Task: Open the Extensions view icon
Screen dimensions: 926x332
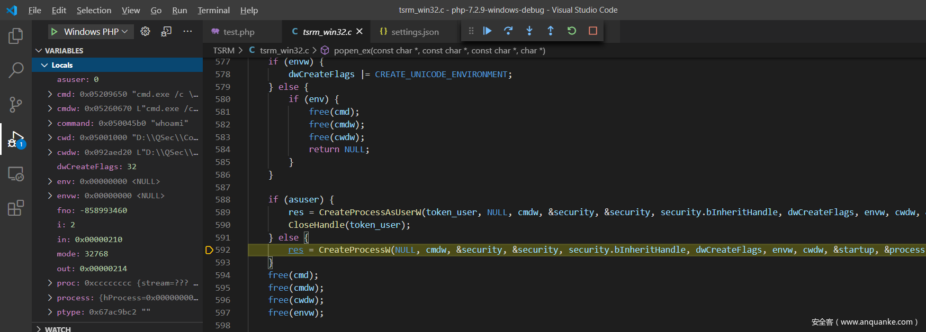Action: pyautogui.click(x=16, y=208)
